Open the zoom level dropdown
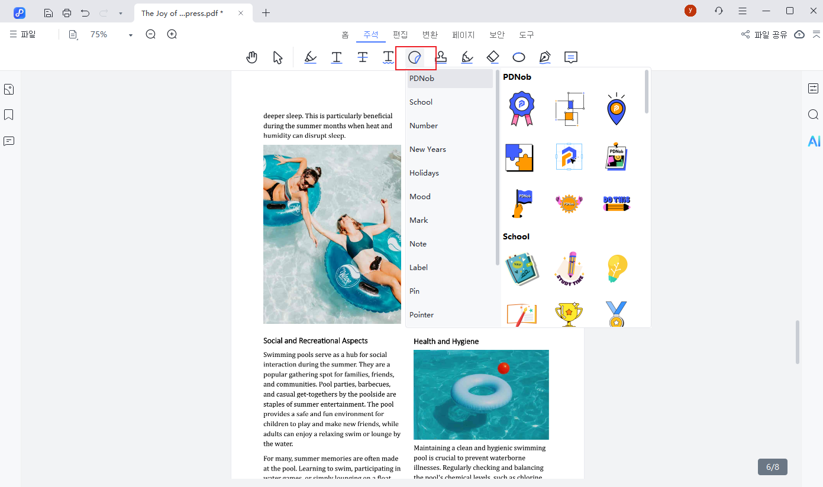 (130, 34)
